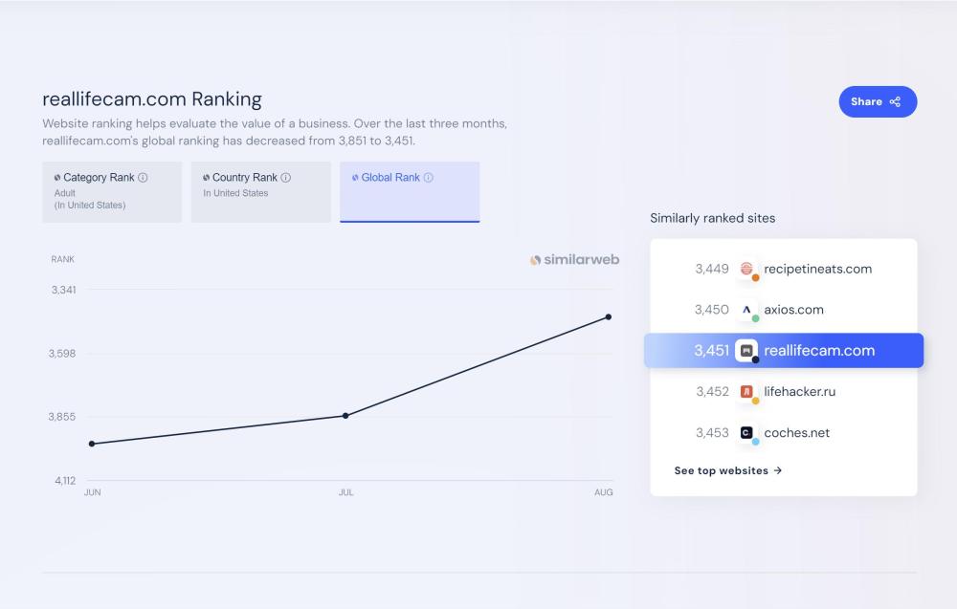957x609 pixels.
Task: Click the Similarweb logo watermark
Action: tap(575, 260)
